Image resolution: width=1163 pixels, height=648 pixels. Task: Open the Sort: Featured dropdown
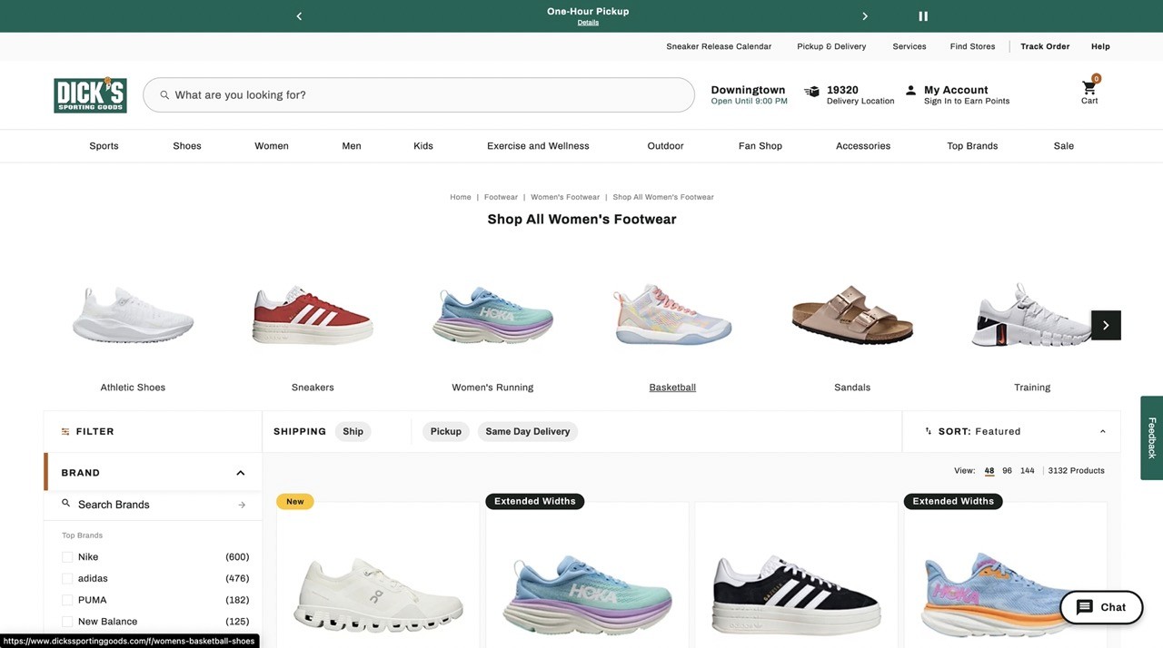point(1011,431)
